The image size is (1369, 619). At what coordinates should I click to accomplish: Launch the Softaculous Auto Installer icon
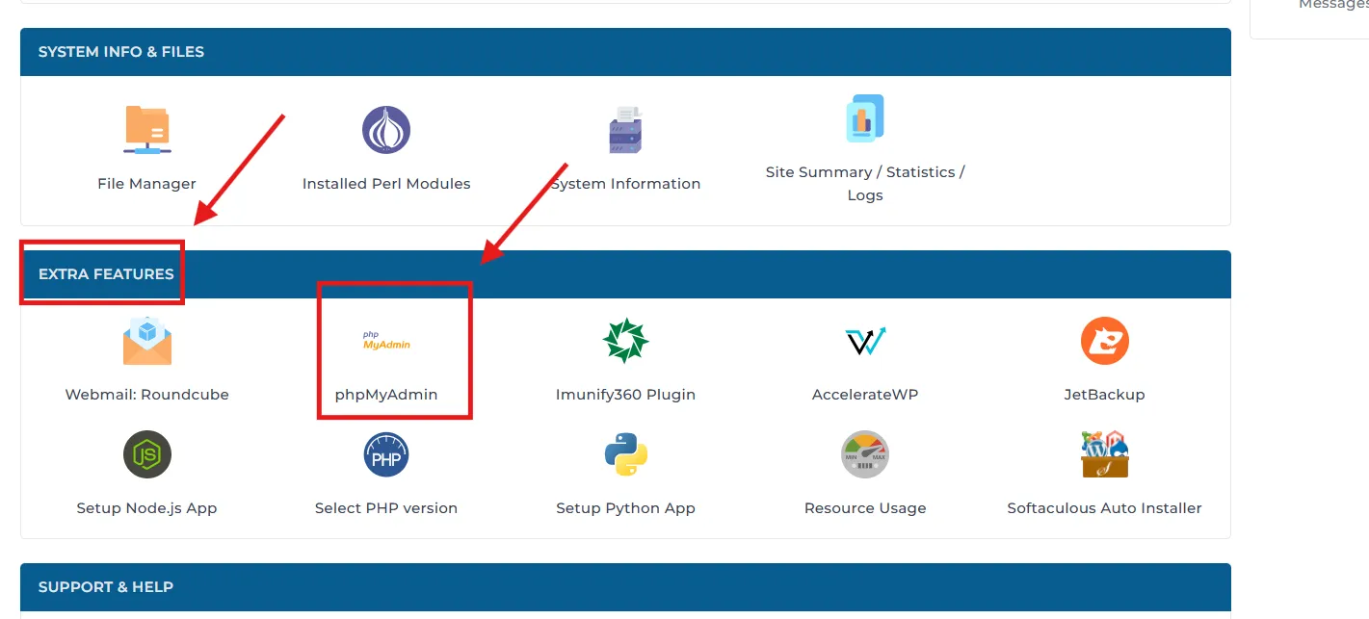tap(1104, 454)
